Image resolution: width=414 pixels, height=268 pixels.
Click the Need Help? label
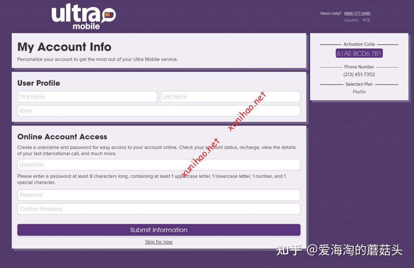331,13
